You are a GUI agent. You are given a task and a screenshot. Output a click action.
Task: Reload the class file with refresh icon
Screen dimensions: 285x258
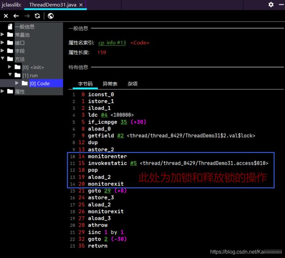pyautogui.click(x=37, y=16)
